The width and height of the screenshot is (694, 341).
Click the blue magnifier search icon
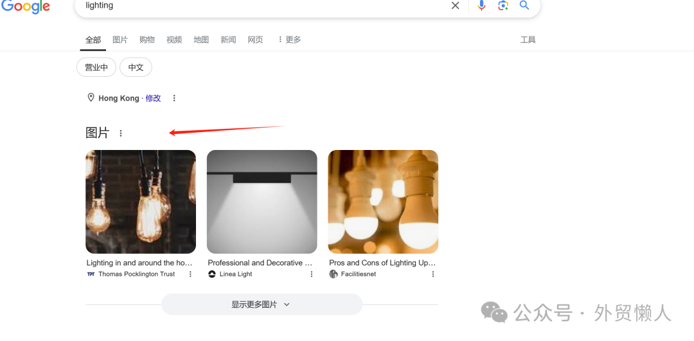click(524, 5)
